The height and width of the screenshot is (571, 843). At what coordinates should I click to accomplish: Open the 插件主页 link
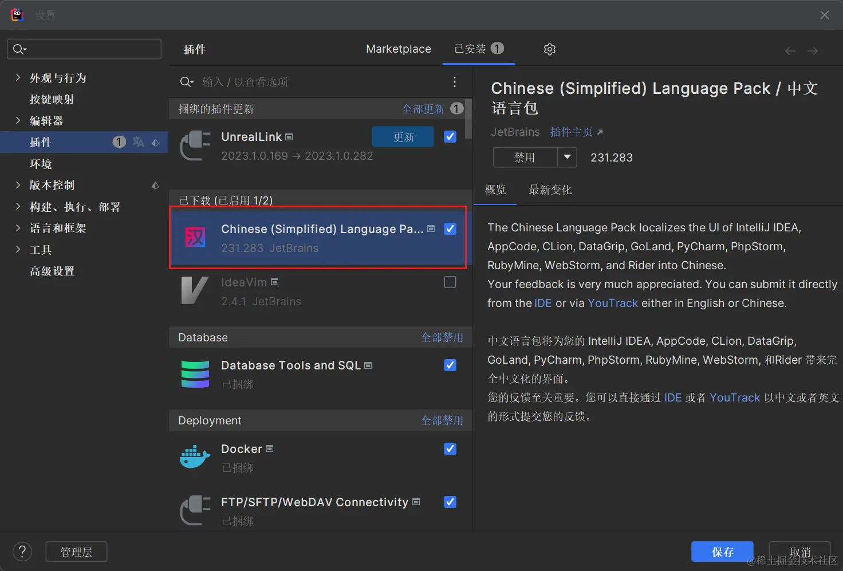576,132
